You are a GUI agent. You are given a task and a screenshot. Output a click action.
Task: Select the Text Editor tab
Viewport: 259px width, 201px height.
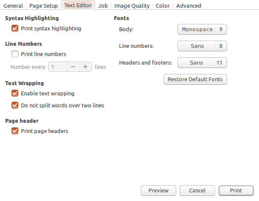[78, 5]
